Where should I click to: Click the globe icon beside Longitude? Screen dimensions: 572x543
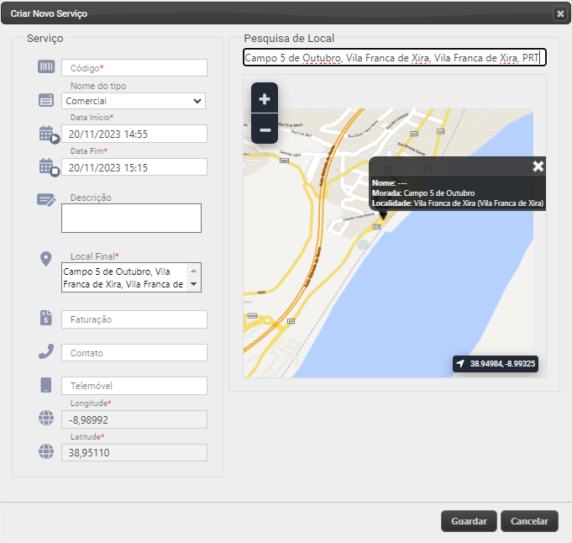coord(46,418)
